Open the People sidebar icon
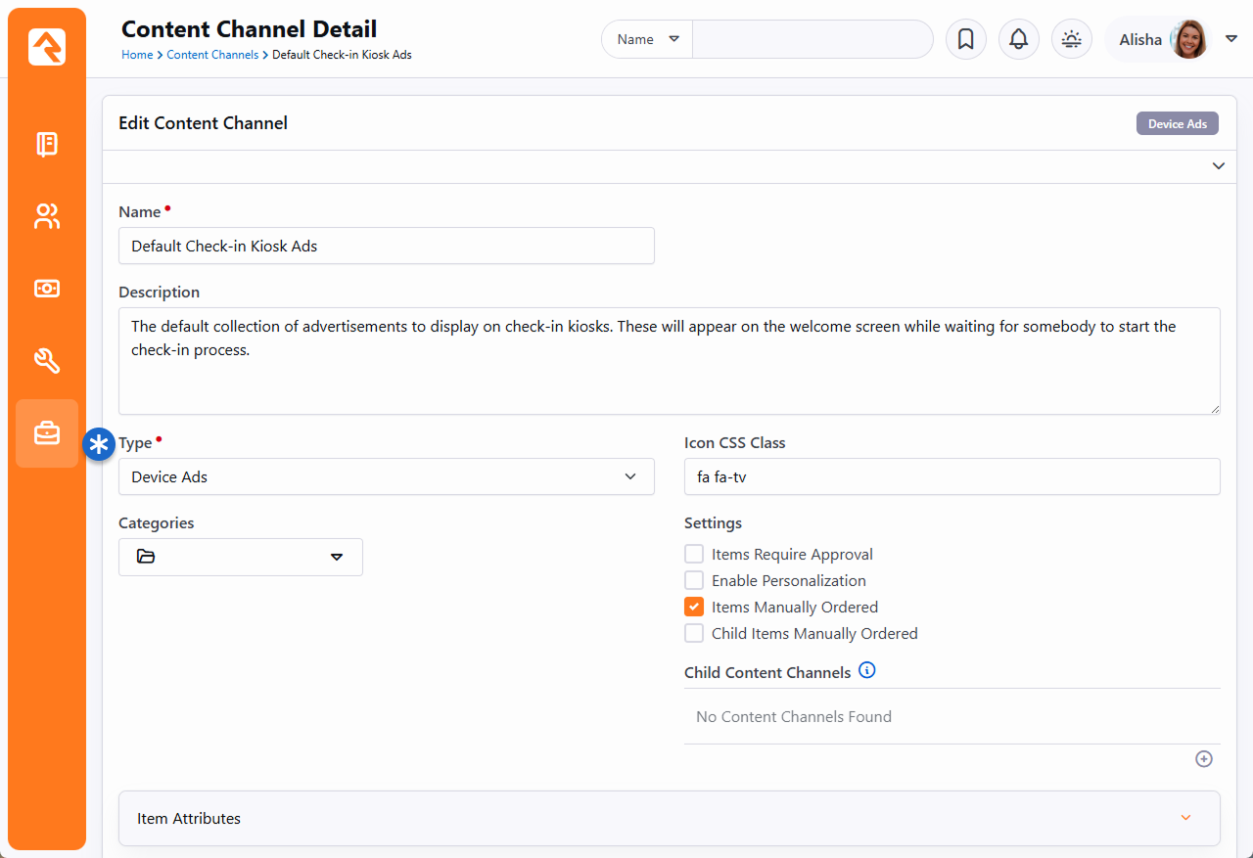 (x=47, y=216)
